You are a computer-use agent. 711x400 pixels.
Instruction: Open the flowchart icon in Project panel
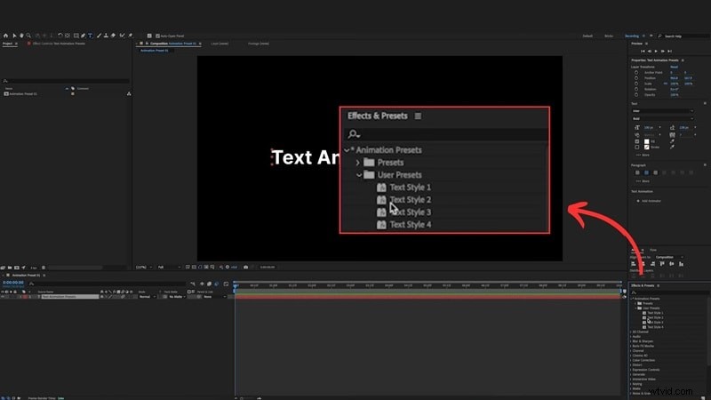coord(129,93)
